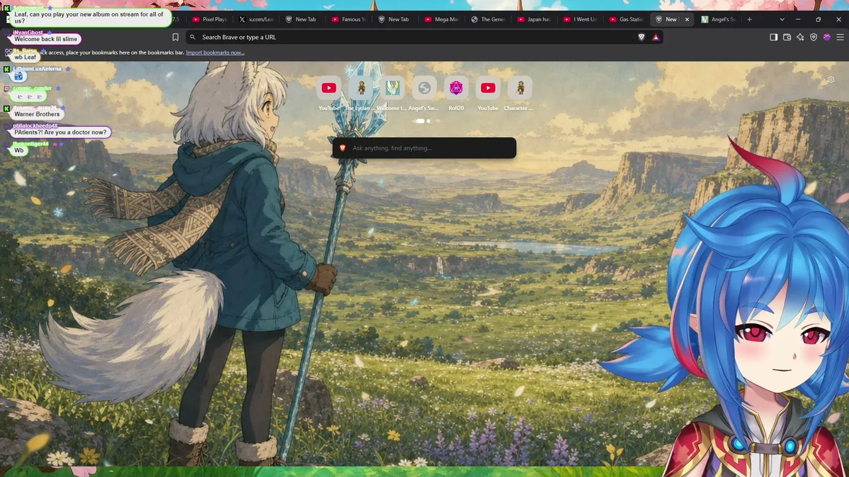Click the Brave logo in the Ask anything box
This screenshot has width=849, height=477.
click(x=342, y=148)
